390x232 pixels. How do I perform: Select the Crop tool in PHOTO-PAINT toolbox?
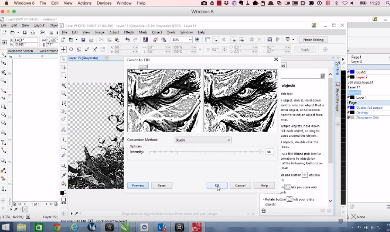click(64, 85)
